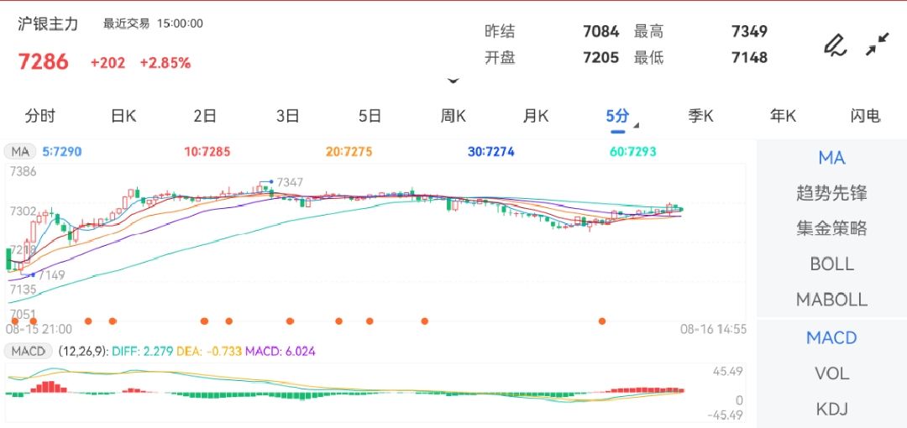Select the MA indicator in the side panel
The width and height of the screenshot is (907, 428).
pos(831,157)
